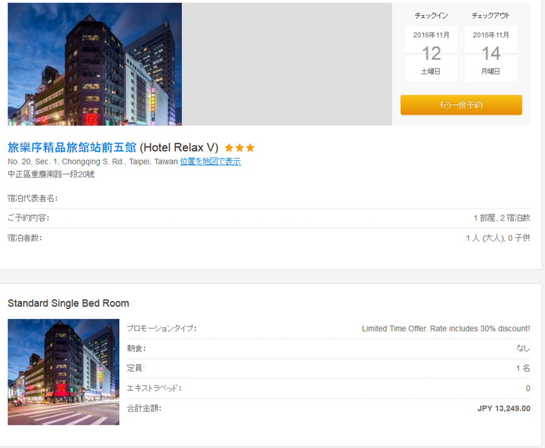
Task: Open the hotel name link 旅樂序精品旅館站前五館
Action: pos(72,147)
